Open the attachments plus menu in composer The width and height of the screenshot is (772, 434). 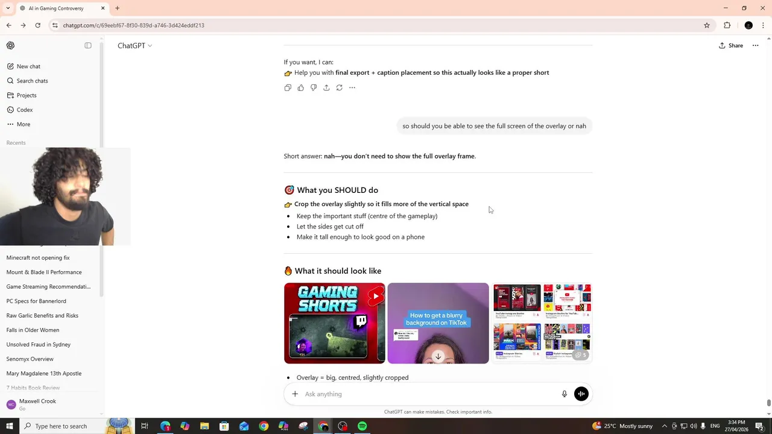295,394
